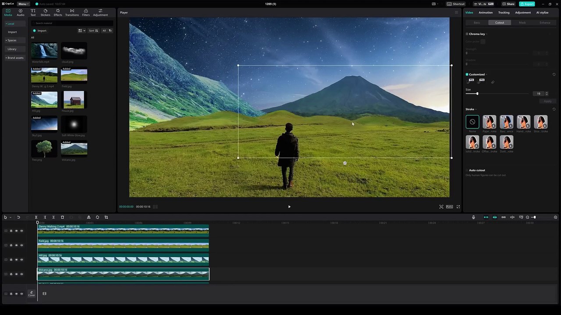Select the Basic sub-tab
This screenshot has width=561, height=315.
coord(477,23)
